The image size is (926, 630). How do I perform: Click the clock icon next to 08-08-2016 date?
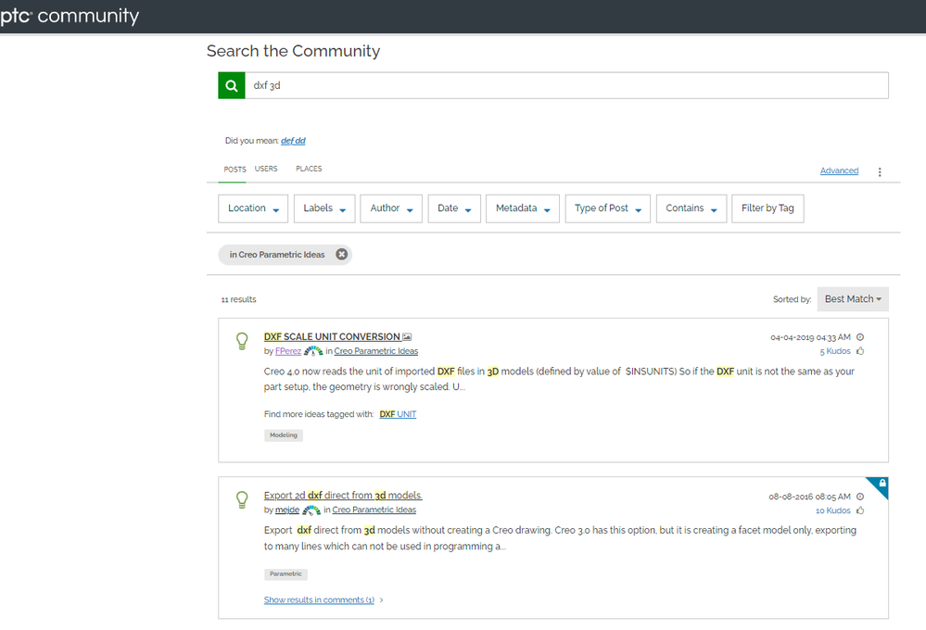pos(860,497)
